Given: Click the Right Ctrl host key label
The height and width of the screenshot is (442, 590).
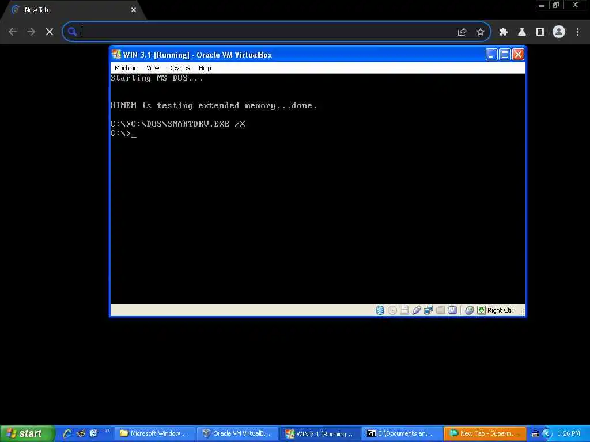Looking at the screenshot, I should [x=500, y=310].
